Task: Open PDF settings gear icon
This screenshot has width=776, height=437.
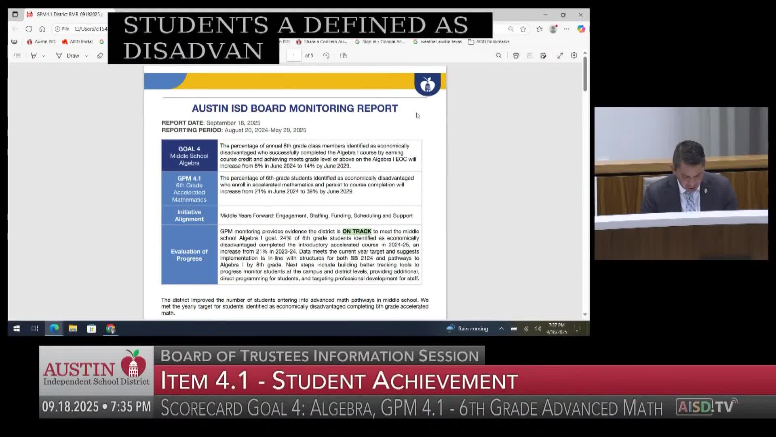Action: 574,55
